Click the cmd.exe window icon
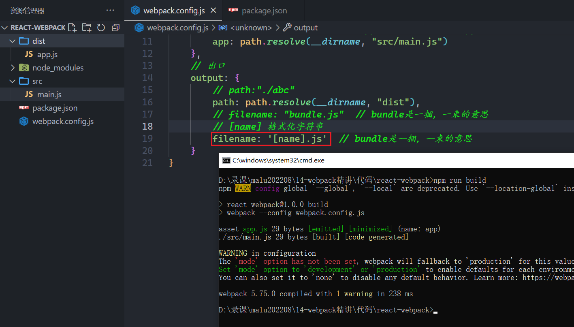This screenshot has height=327, width=574. point(226,160)
